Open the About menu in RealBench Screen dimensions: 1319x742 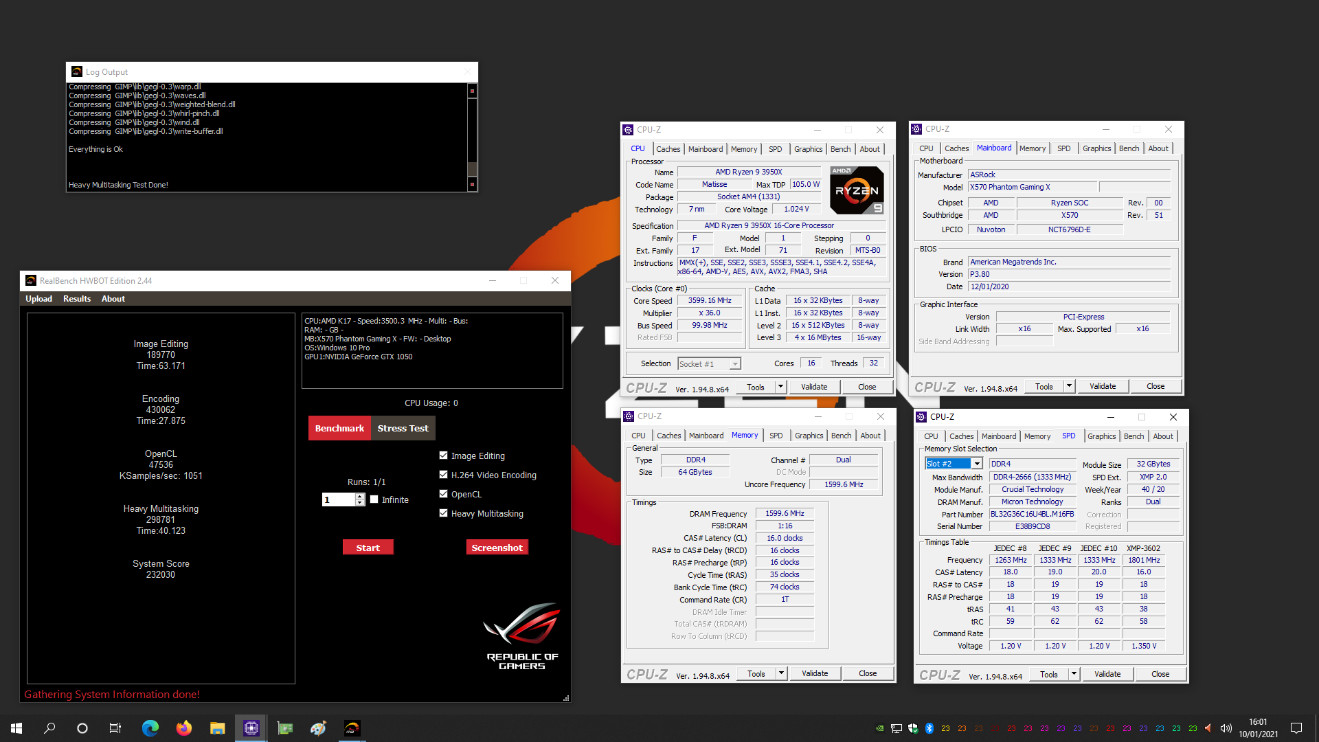(x=113, y=299)
